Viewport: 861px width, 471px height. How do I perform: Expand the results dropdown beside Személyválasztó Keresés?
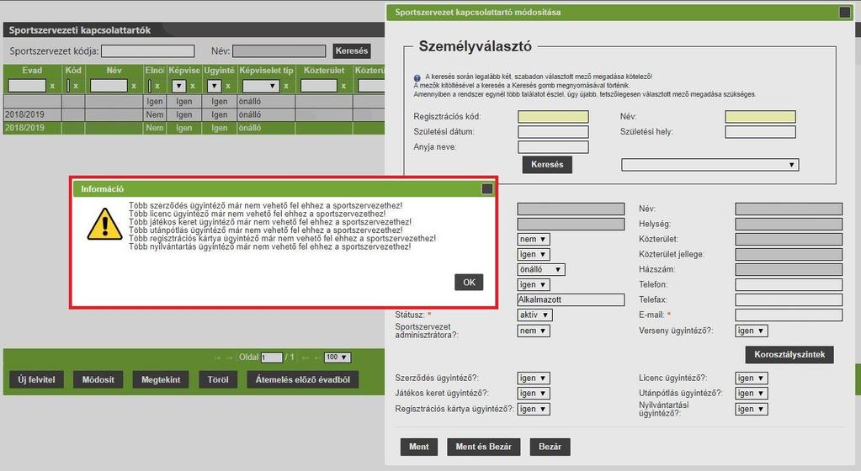point(710,165)
